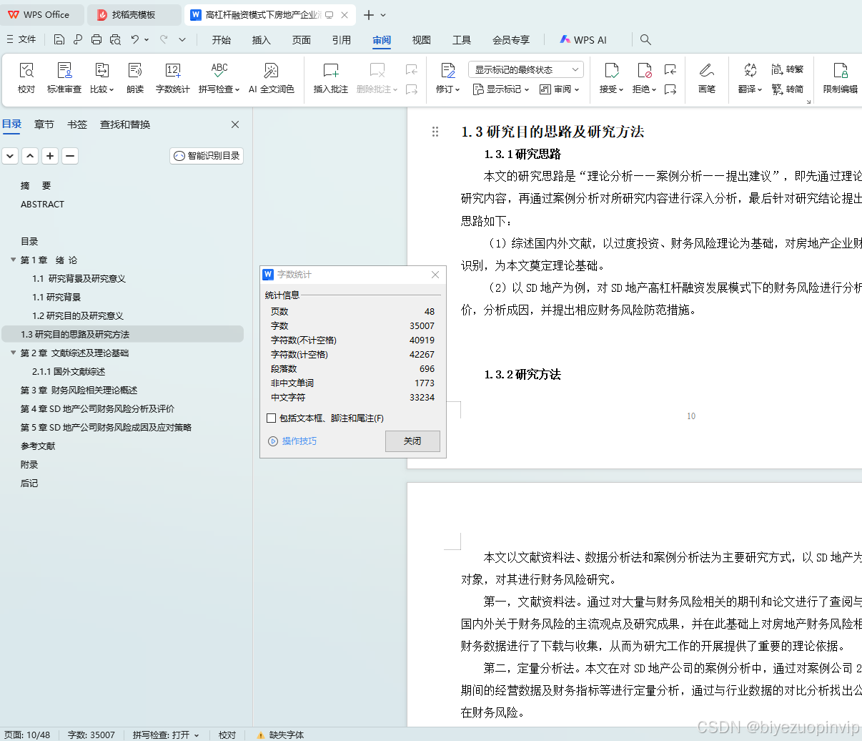This screenshot has height=741, width=862.
Task: Switch to the 视图 ribbon tab
Action: coord(422,40)
